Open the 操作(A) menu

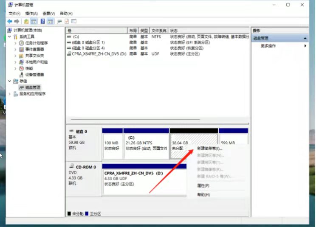click(31, 14)
